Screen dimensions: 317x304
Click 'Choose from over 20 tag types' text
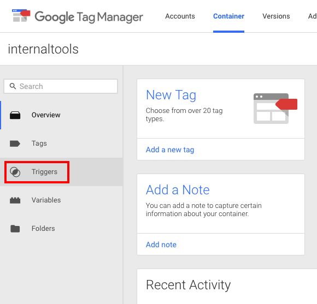[x=184, y=115]
